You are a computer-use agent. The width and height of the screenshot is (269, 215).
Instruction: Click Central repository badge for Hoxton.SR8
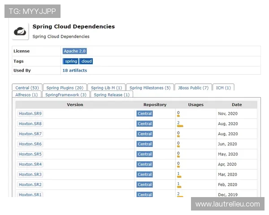144,124
